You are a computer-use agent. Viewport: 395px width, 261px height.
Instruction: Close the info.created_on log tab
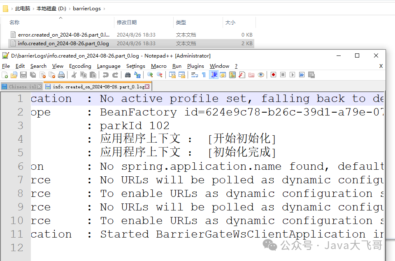147,87
